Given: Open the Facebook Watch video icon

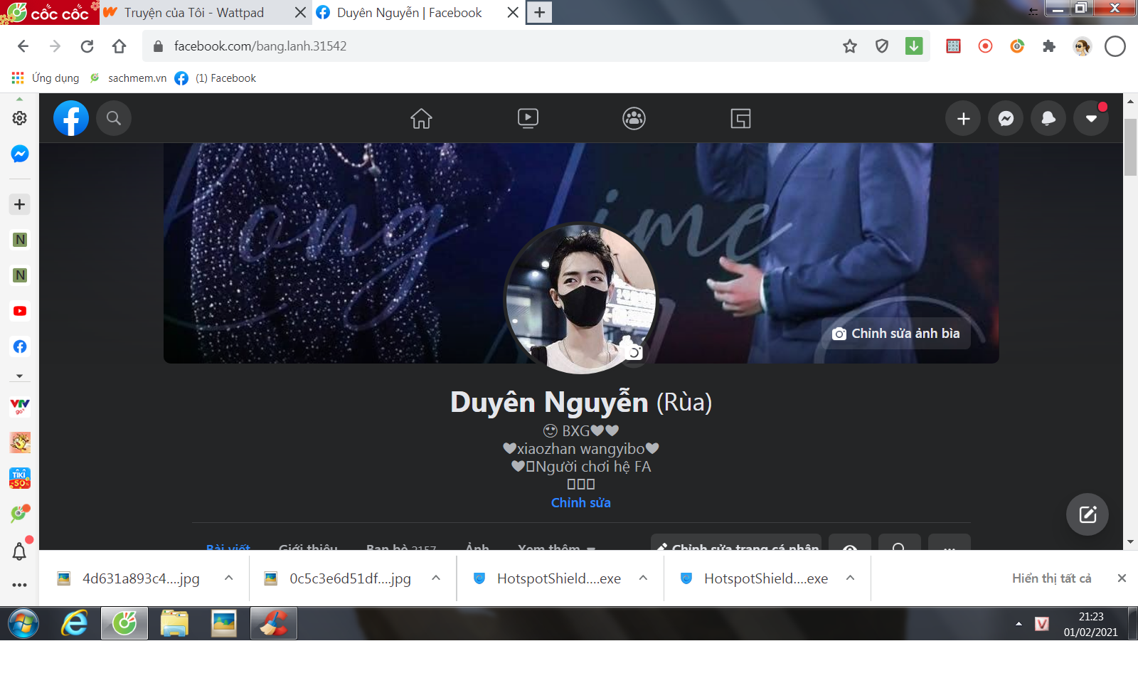Looking at the screenshot, I should click(x=528, y=118).
